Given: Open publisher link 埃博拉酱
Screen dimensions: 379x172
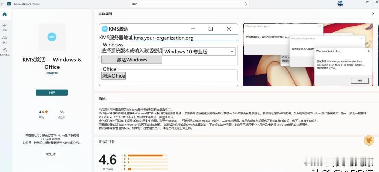Looking at the screenshot, I should 52,73.
